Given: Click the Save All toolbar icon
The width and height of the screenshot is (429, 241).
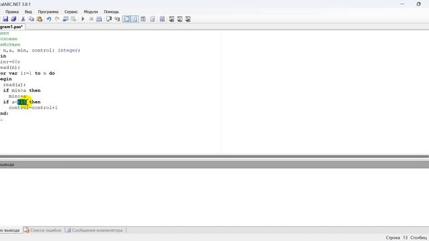Looking at the screenshot, I should (x=13, y=19).
